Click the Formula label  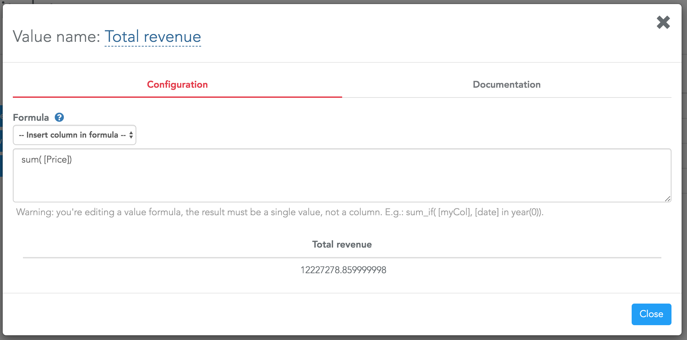point(31,117)
